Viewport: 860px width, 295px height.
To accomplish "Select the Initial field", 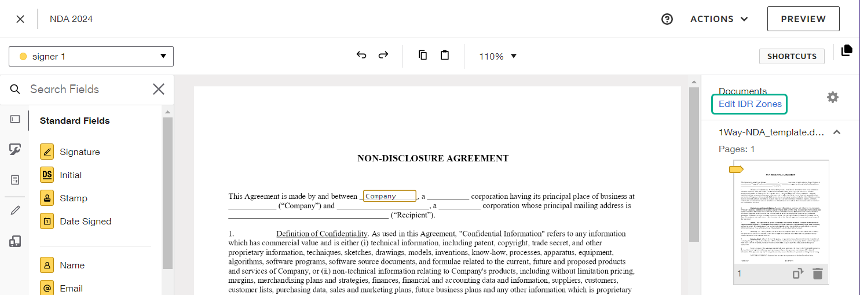I will pos(61,175).
